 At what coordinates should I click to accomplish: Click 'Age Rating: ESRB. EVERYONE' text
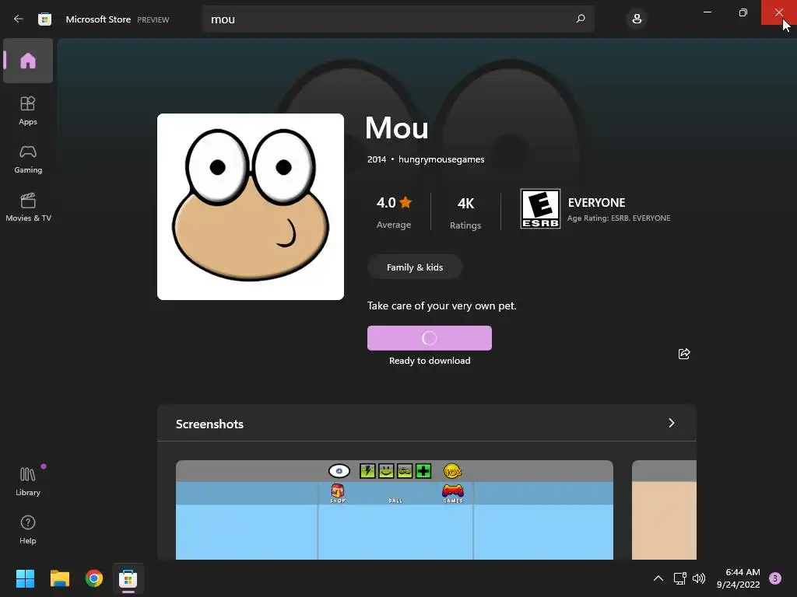click(x=619, y=218)
